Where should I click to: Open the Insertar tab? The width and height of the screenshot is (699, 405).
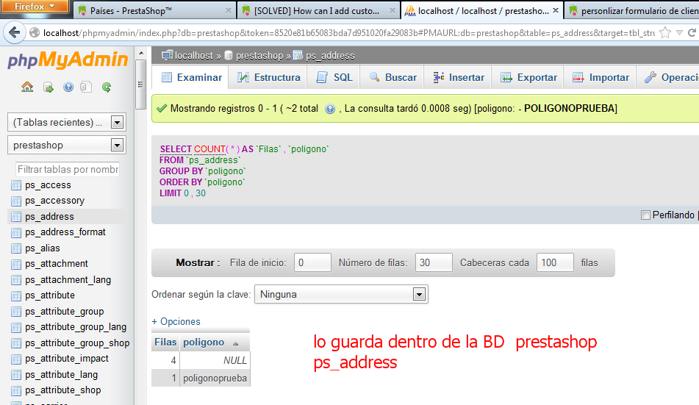click(458, 78)
